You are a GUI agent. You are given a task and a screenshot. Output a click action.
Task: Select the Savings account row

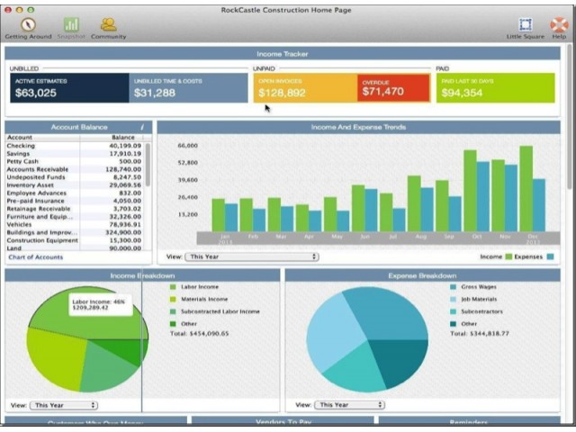click(x=74, y=154)
